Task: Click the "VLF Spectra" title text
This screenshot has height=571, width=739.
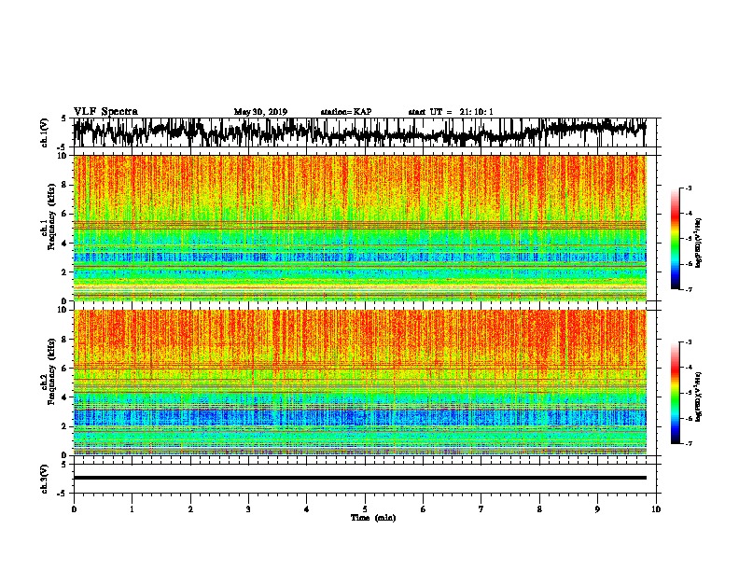Action: tap(105, 112)
